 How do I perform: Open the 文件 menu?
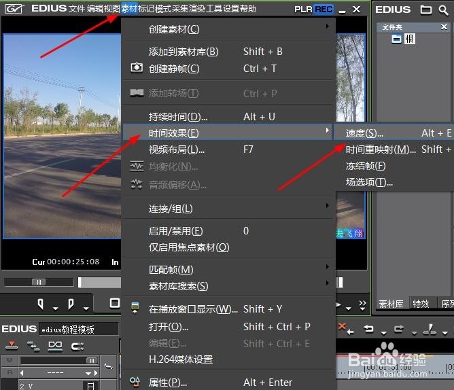click(77, 9)
